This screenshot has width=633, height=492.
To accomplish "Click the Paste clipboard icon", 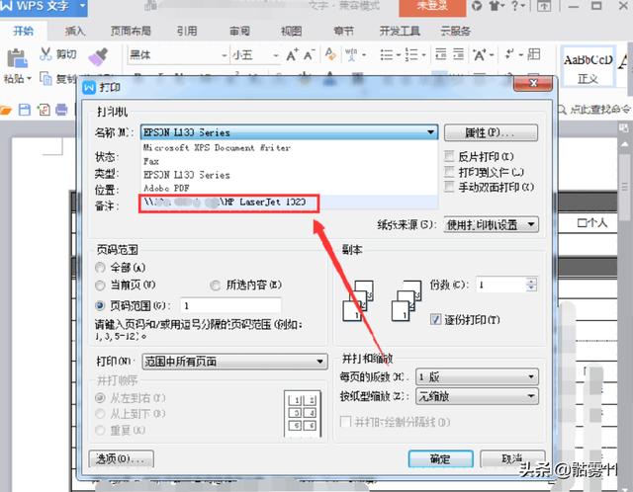I will pyautogui.click(x=18, y=58).
